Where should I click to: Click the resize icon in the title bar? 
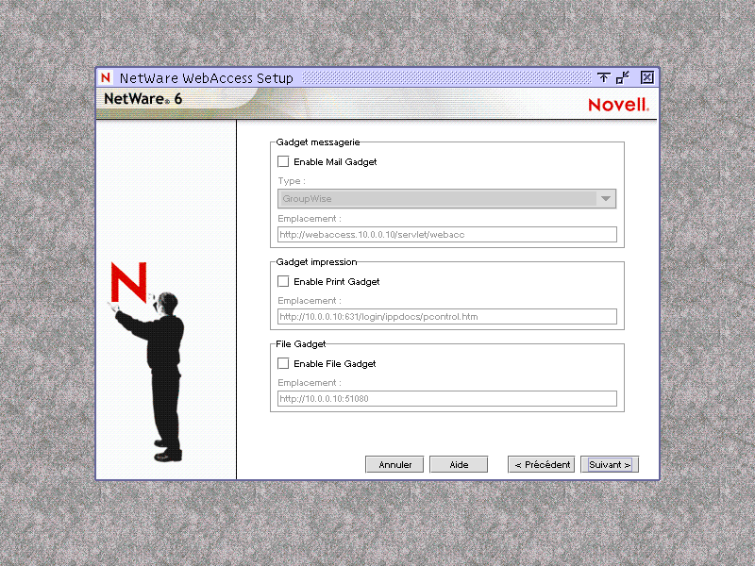pos(621,77)
